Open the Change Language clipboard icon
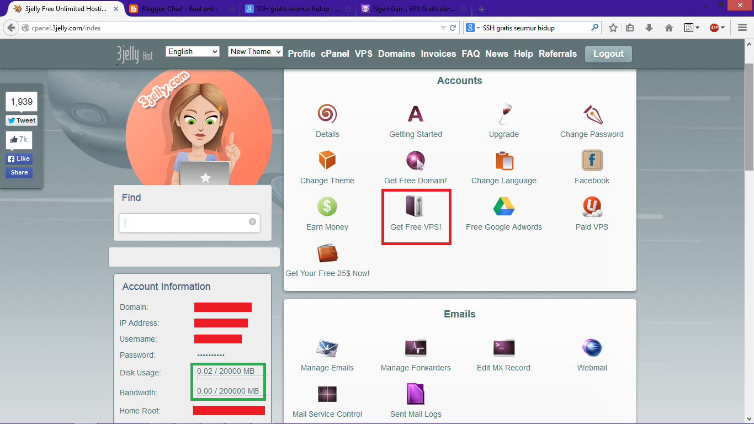Viewport: 754px width, 424px height. [504, 161]
